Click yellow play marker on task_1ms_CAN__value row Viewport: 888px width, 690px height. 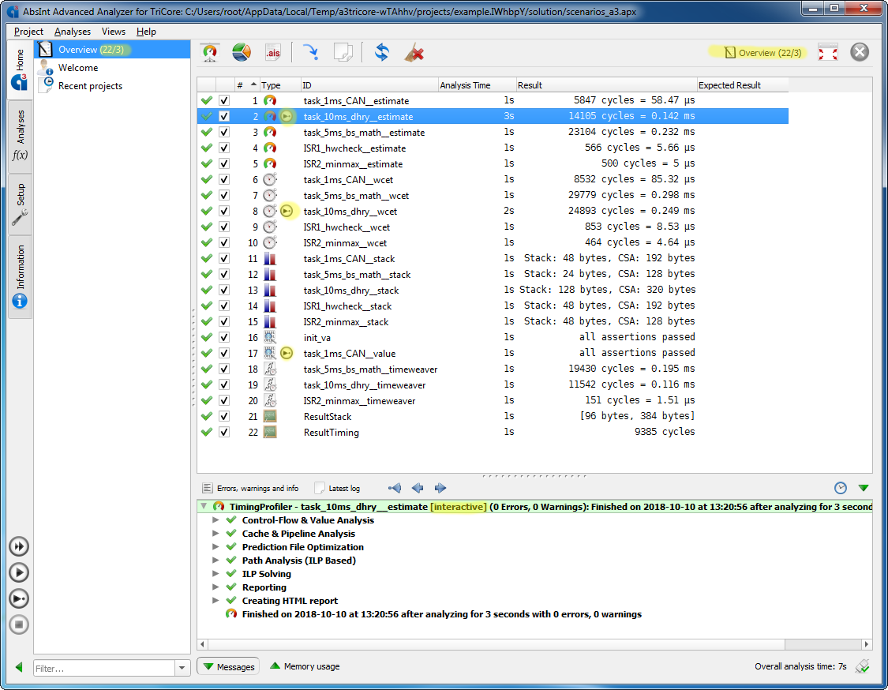pyautogui.click(x=287, y=354)
